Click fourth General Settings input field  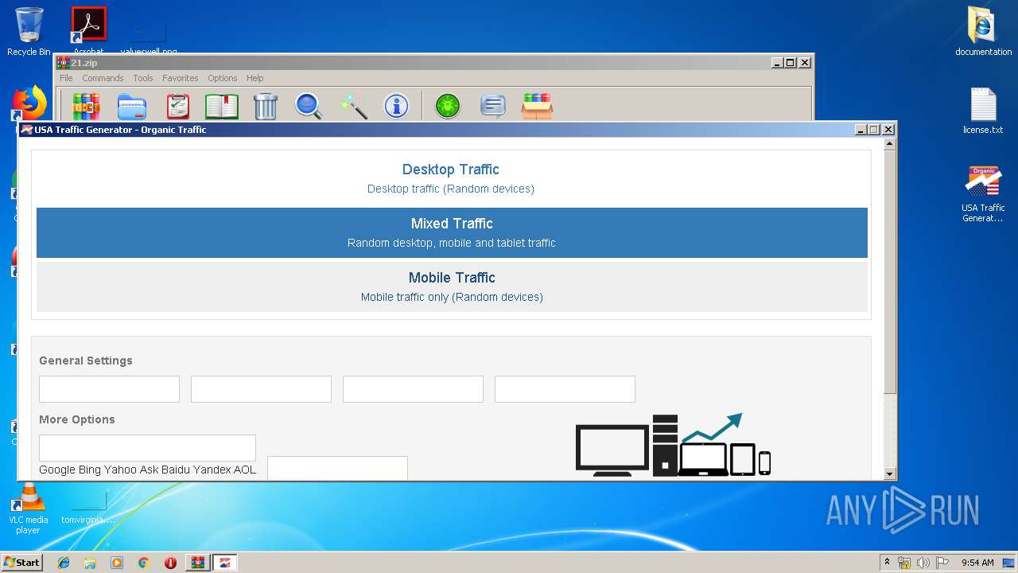(565, 389)
